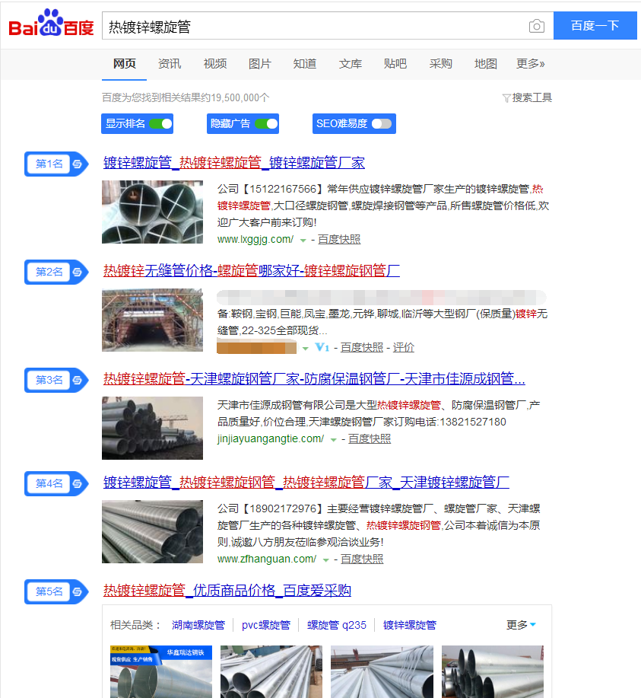Click the Baidu logo
The image size is (641, 698).
click(x=51, y=23)
